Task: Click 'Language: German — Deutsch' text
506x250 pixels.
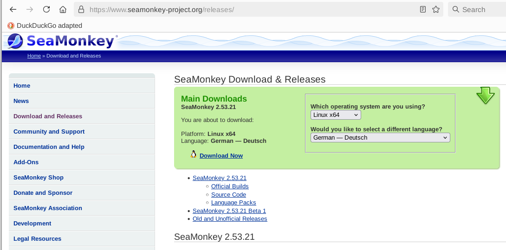Action: [x=224, y=141]
